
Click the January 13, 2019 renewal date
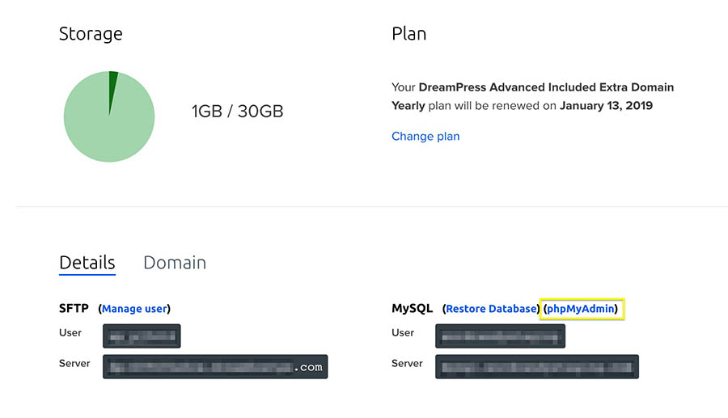click(606, 105)
